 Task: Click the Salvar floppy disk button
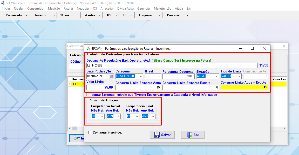(x=162, y=135)
